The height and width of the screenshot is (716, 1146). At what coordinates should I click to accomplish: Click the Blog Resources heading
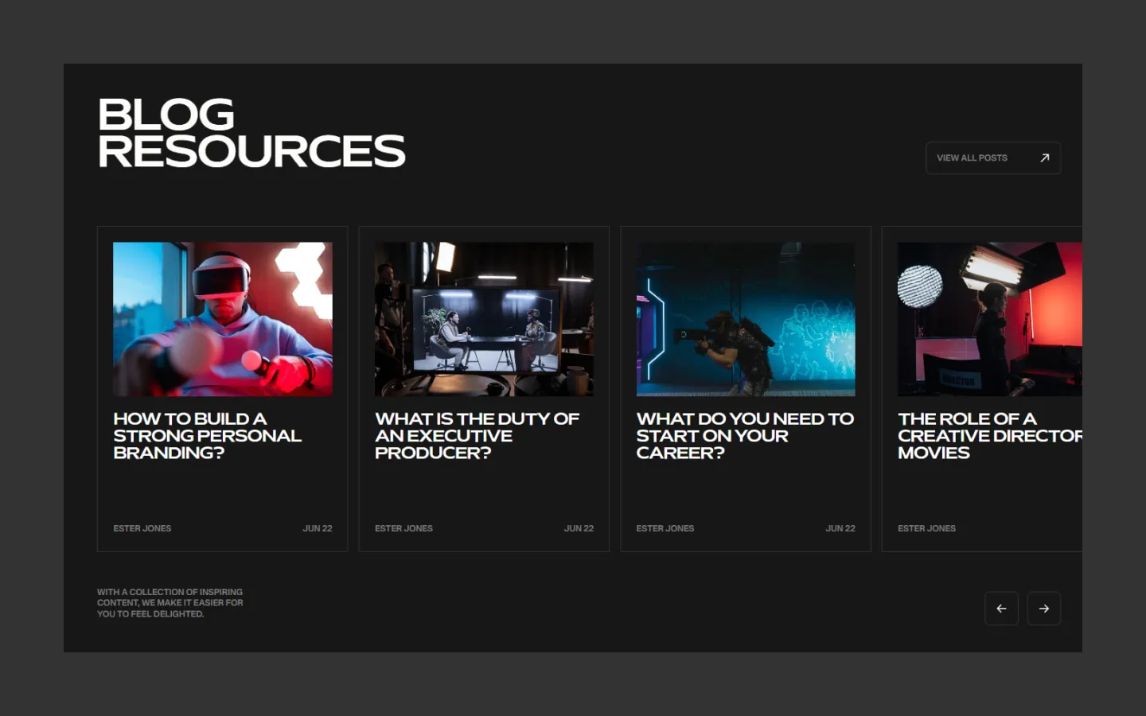coord(251,133)
